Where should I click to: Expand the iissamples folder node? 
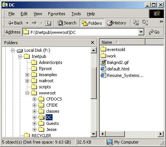[x=27, y=75]
